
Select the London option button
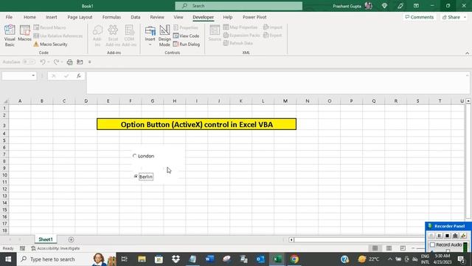coord(134,156)
